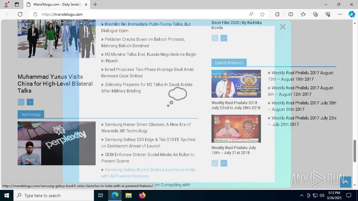Next slide arrow under Yunus headline
The width and height of the screenshot is (358, 201).
pos(30,102)
